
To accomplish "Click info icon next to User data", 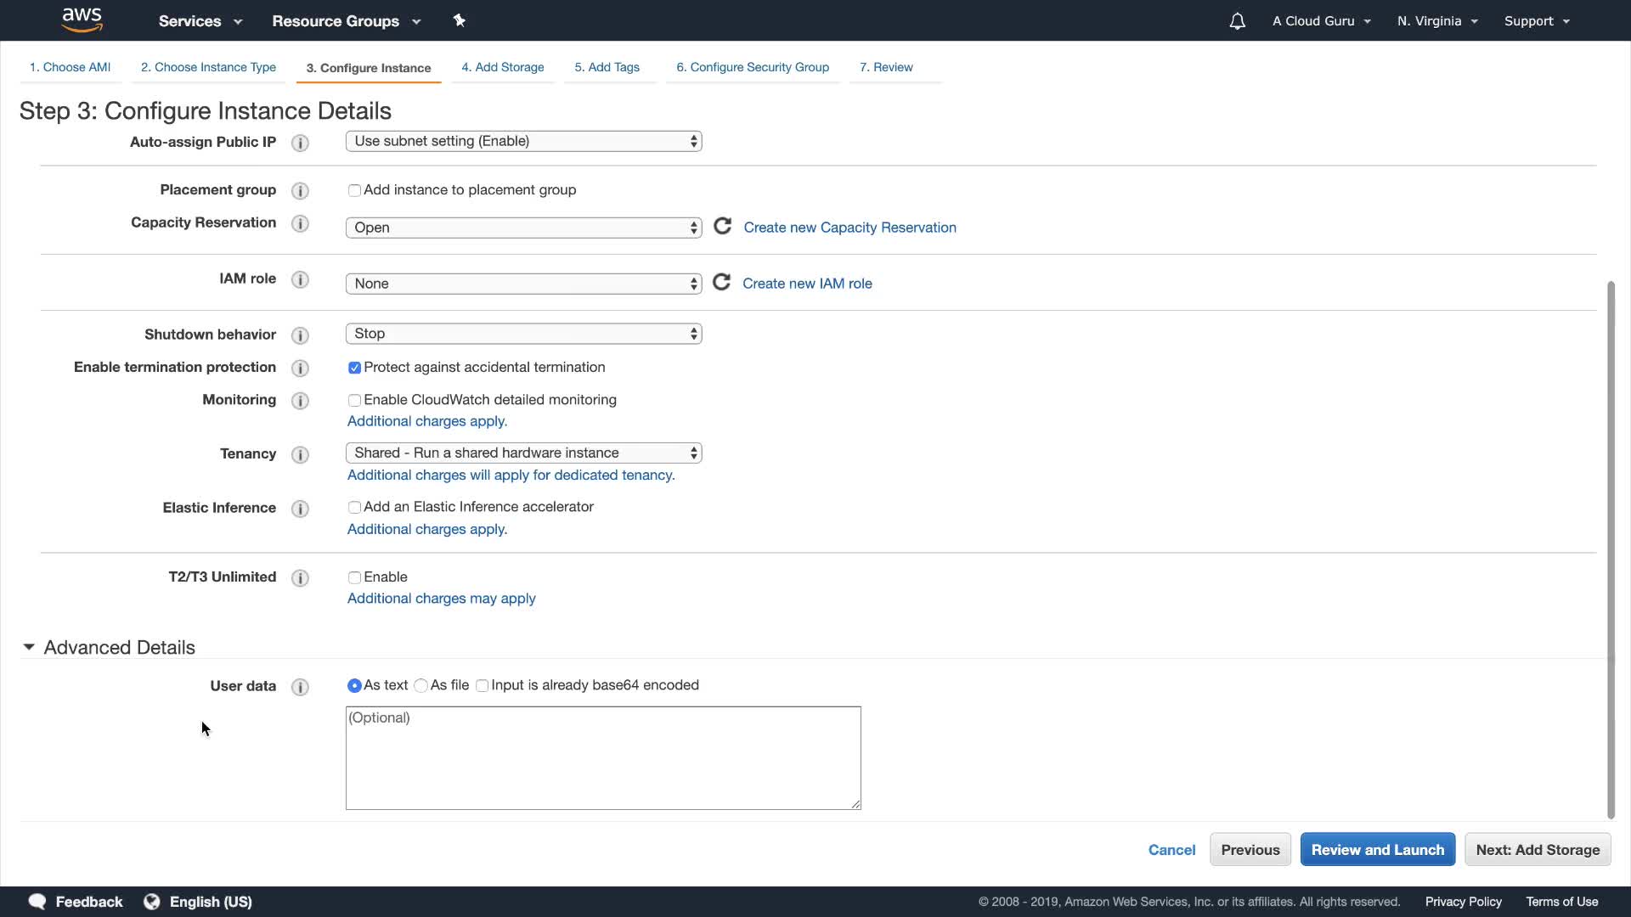I will pyautogui.click(x=300, y=687).
